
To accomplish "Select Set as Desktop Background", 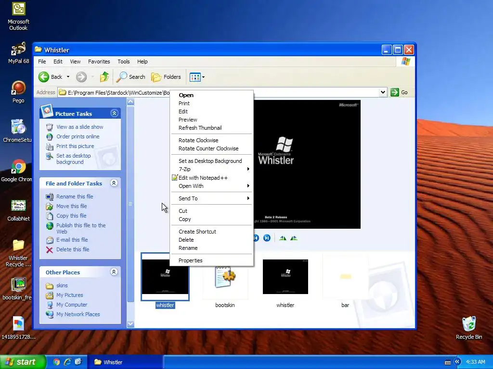I will (x=212, y=161).
